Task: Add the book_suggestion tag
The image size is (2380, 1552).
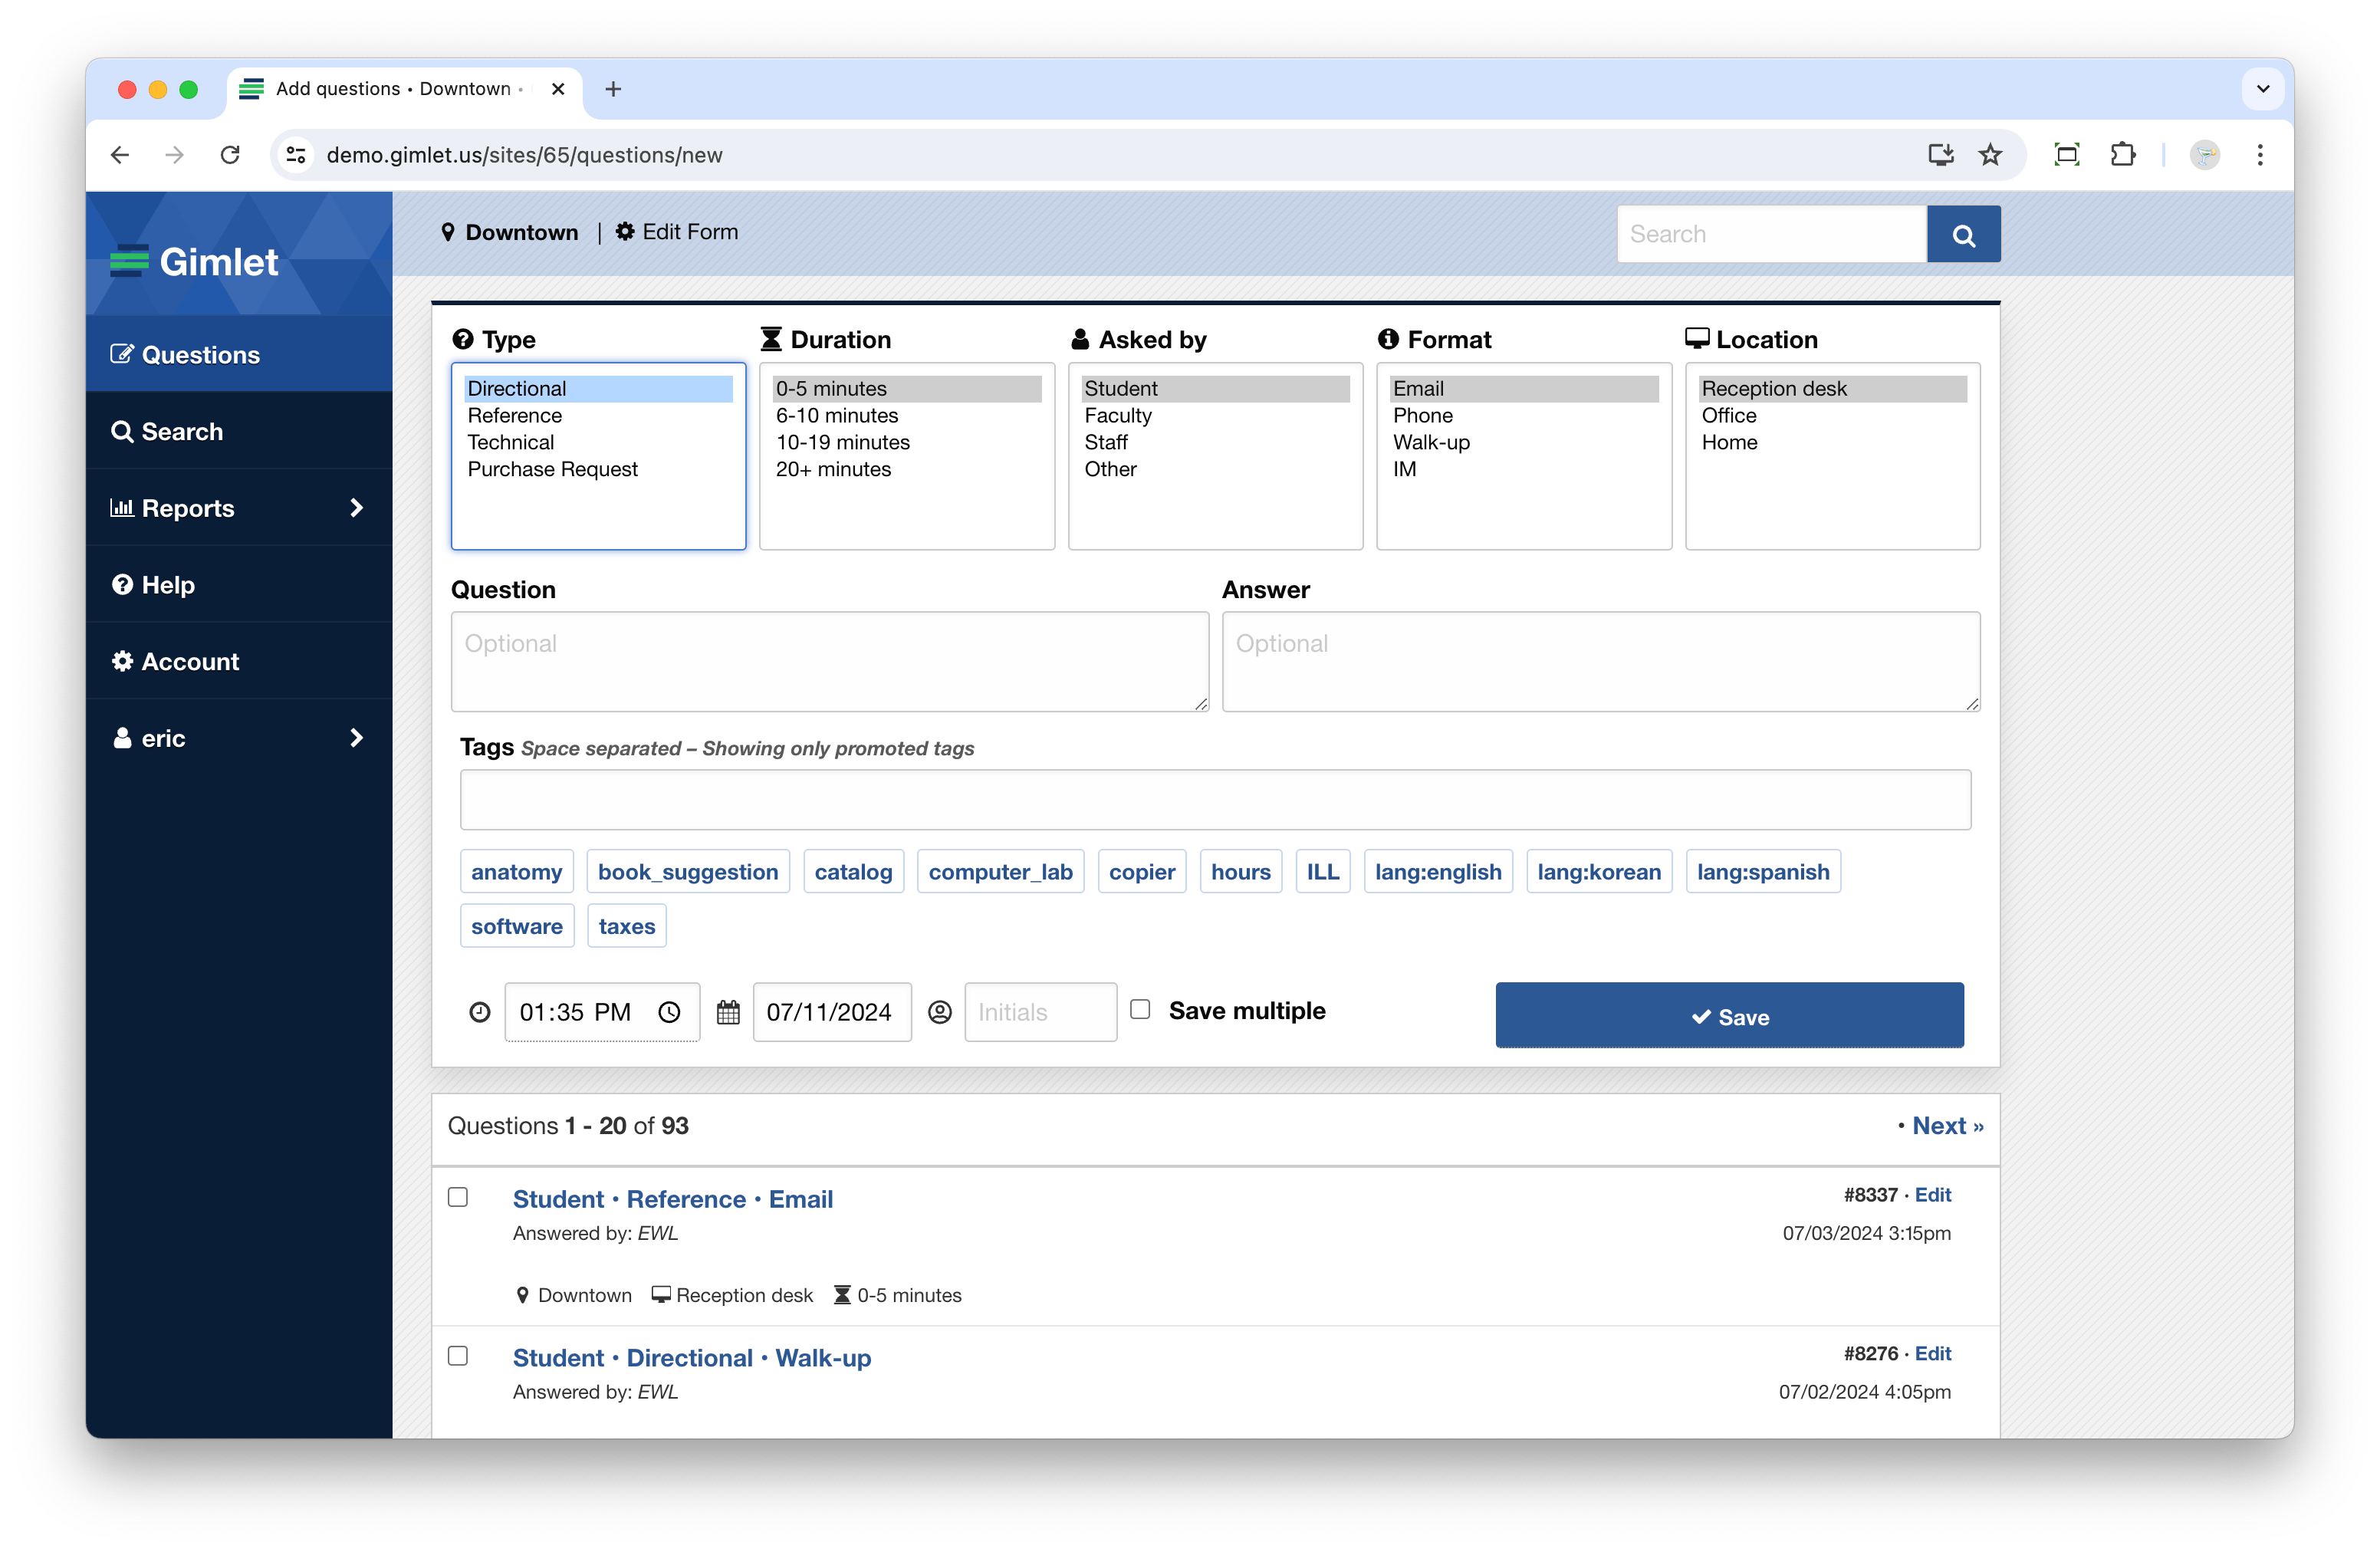Action: click(x=688, y=872)
